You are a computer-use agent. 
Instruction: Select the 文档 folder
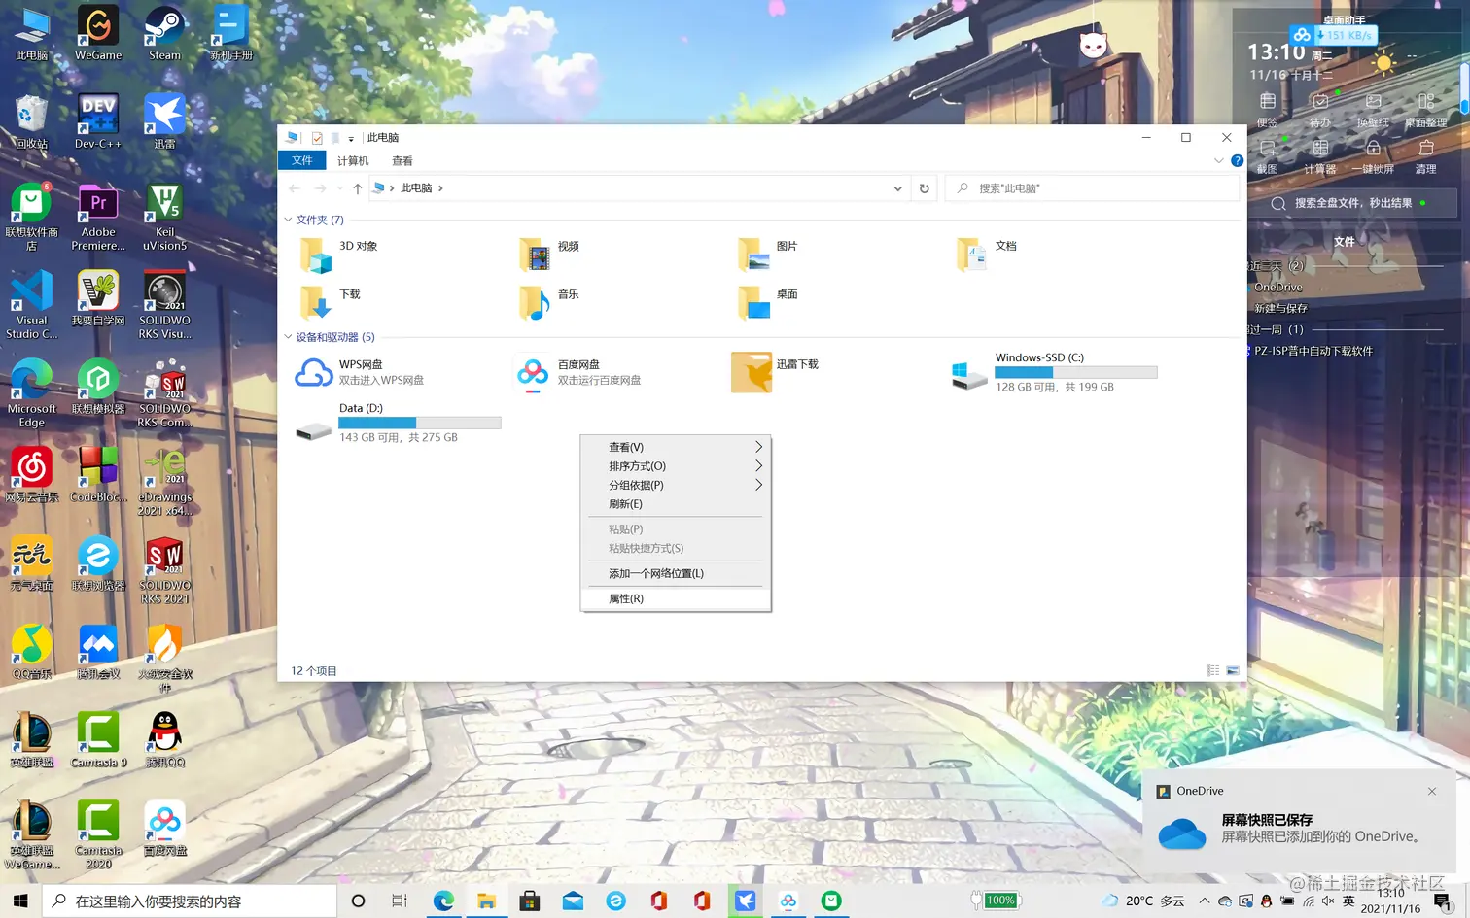pyautogui.click(x=972, y=255)
